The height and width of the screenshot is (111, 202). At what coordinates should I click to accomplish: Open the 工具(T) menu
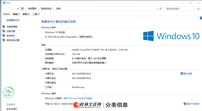tap(36, 14)
